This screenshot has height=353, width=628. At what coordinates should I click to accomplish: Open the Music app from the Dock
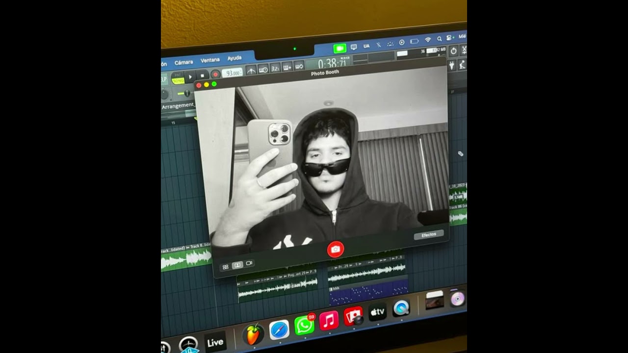click(x=329, y=321)
